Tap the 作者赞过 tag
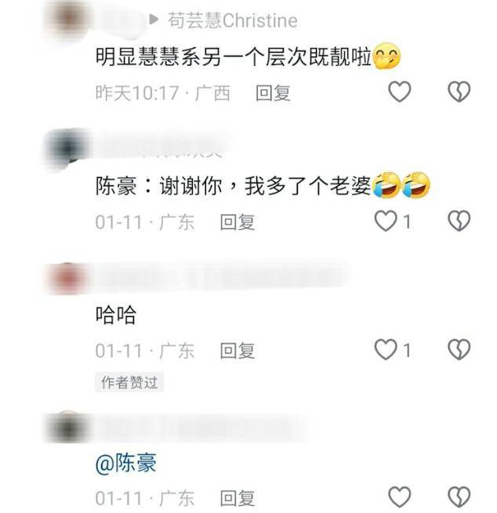This screenshot has width=497, height=513. [x=129, y=382]
